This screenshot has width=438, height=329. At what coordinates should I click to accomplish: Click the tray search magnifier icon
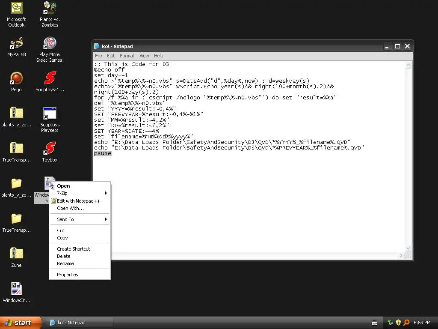click(x=406, y=323)
